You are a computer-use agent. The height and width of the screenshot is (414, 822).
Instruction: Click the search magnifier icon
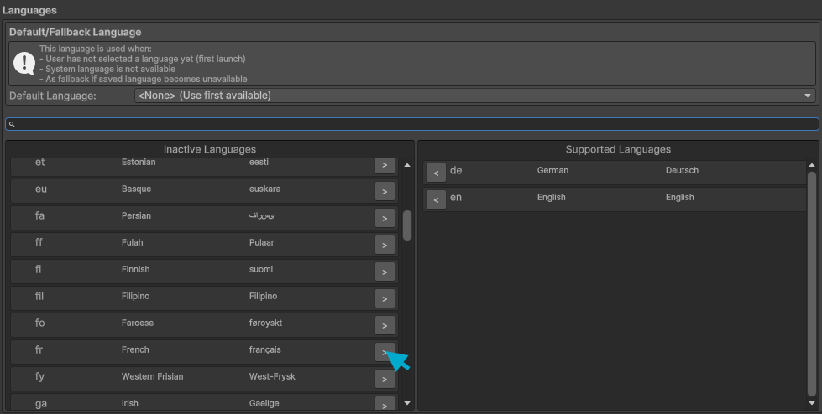click(x=12, y=124)
